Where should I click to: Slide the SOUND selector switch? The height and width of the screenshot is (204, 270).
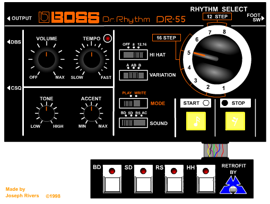pos(134,123)
